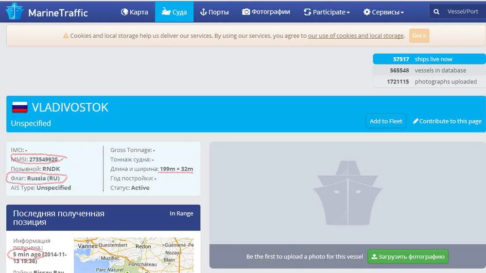This screenshot has width=486, height=273.
Task: Click the Unspecified vessel type subtitle
Action: click(x=31, y=123)
